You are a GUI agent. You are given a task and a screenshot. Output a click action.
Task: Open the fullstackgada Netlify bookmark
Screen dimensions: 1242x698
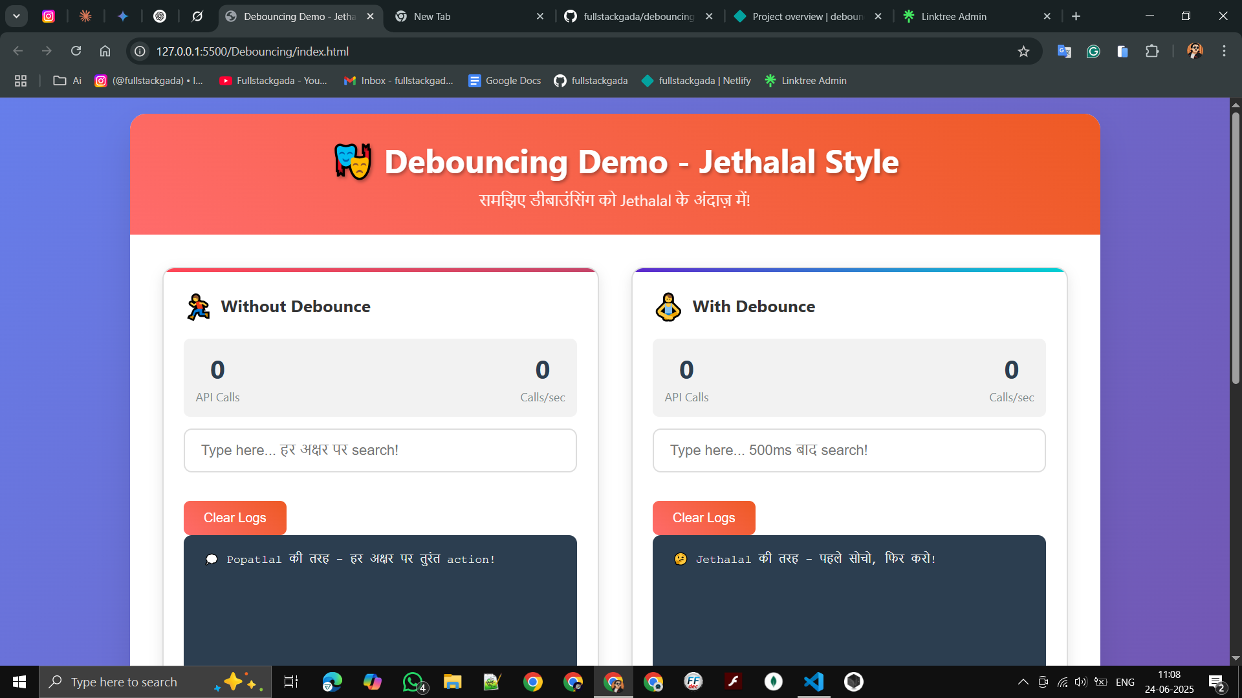[x=696, y=81]
